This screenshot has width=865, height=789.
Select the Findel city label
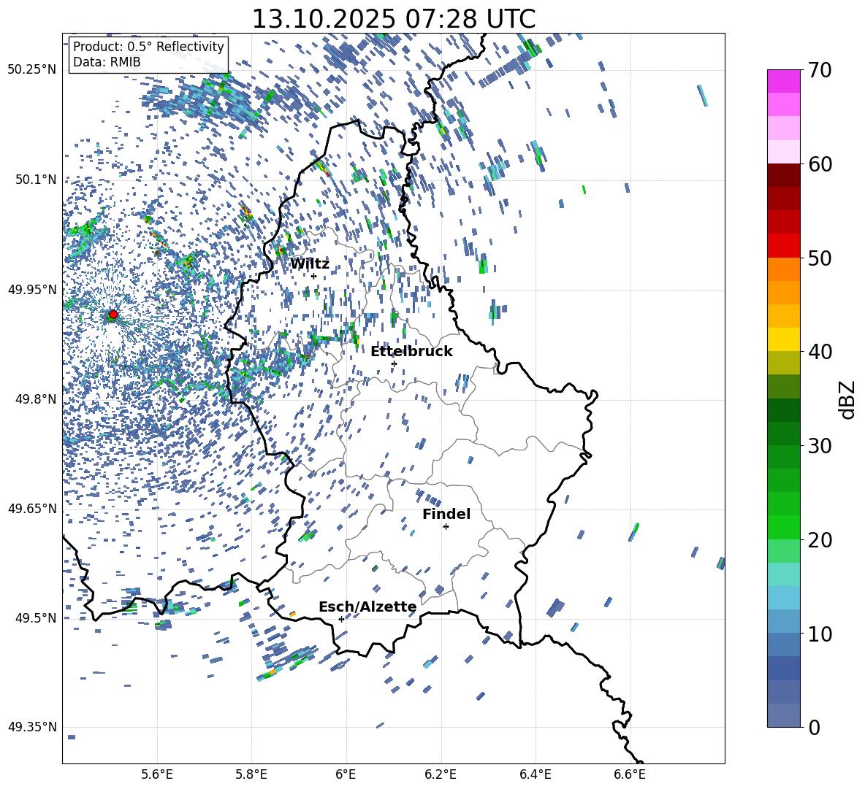pos(446,514)
